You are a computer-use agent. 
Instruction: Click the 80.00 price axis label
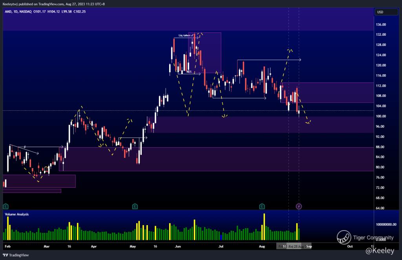[380, 167]
